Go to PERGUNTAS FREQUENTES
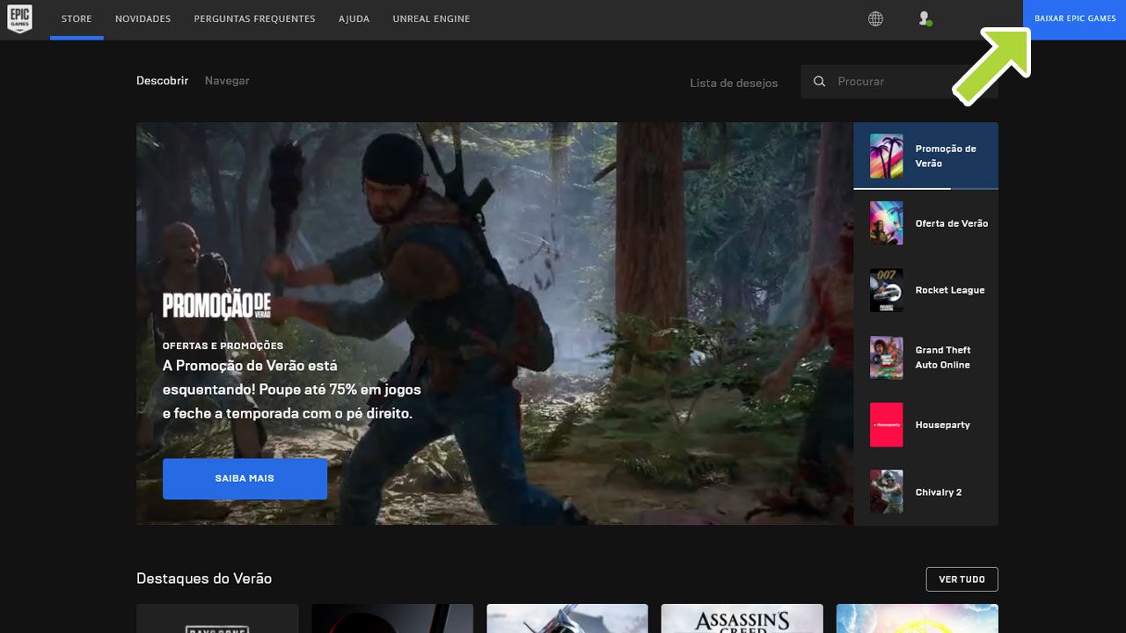This screenshot has width=1126, height=633. coord(254,18)
